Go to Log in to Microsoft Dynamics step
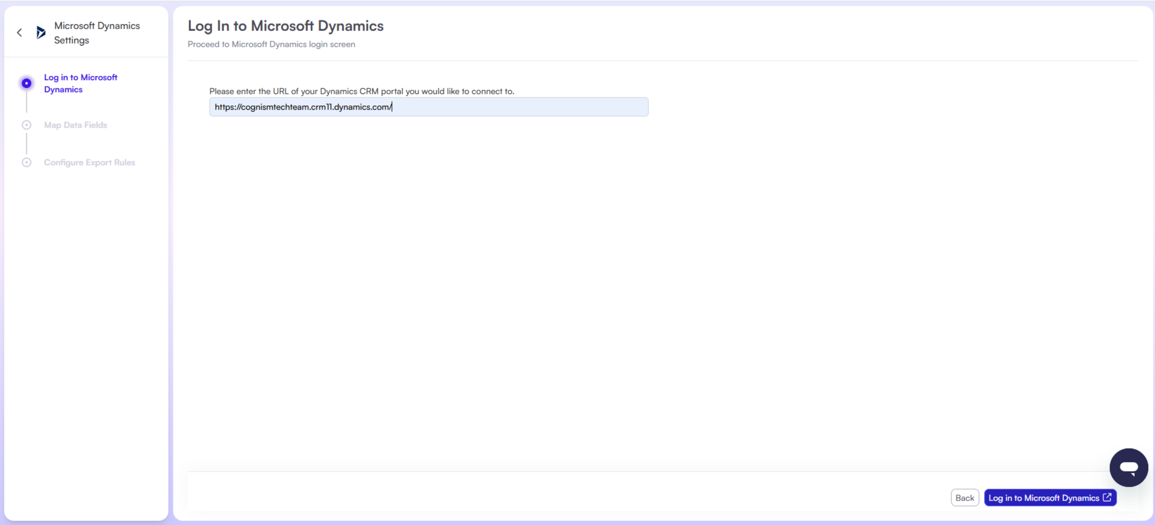 [80, 83]
